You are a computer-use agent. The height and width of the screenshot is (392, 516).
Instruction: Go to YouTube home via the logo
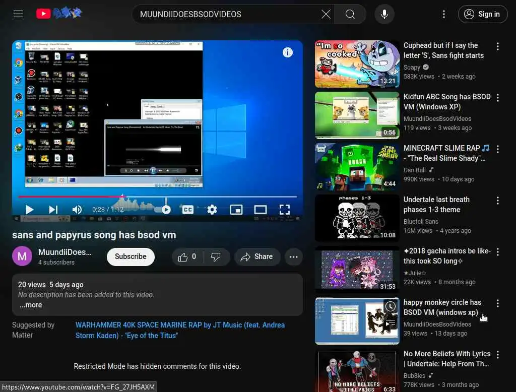pos(59,14)
